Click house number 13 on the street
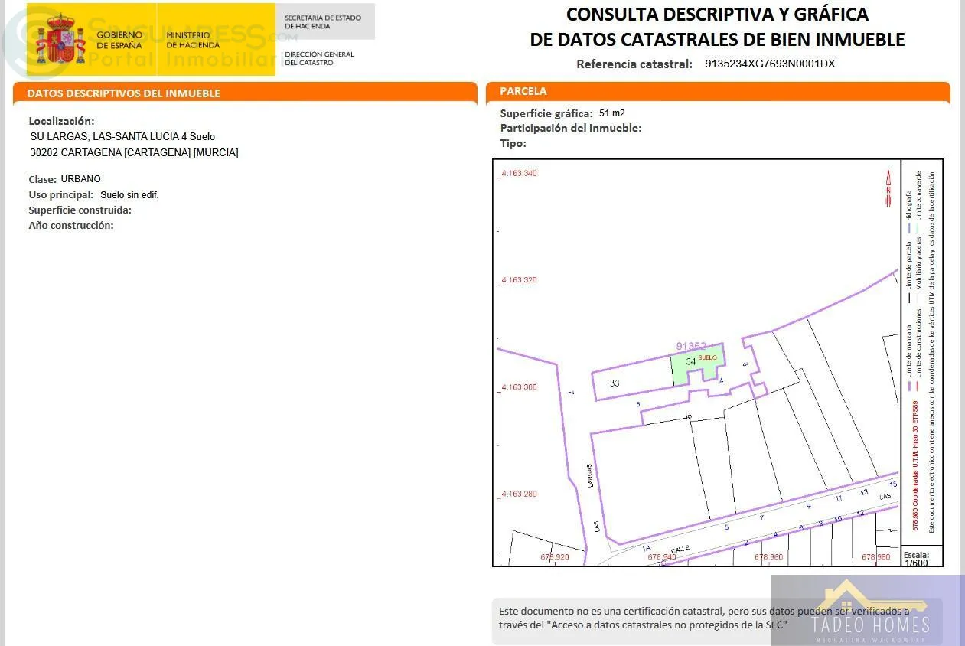Viewport: 965px width, 646px height. point(864,492)
